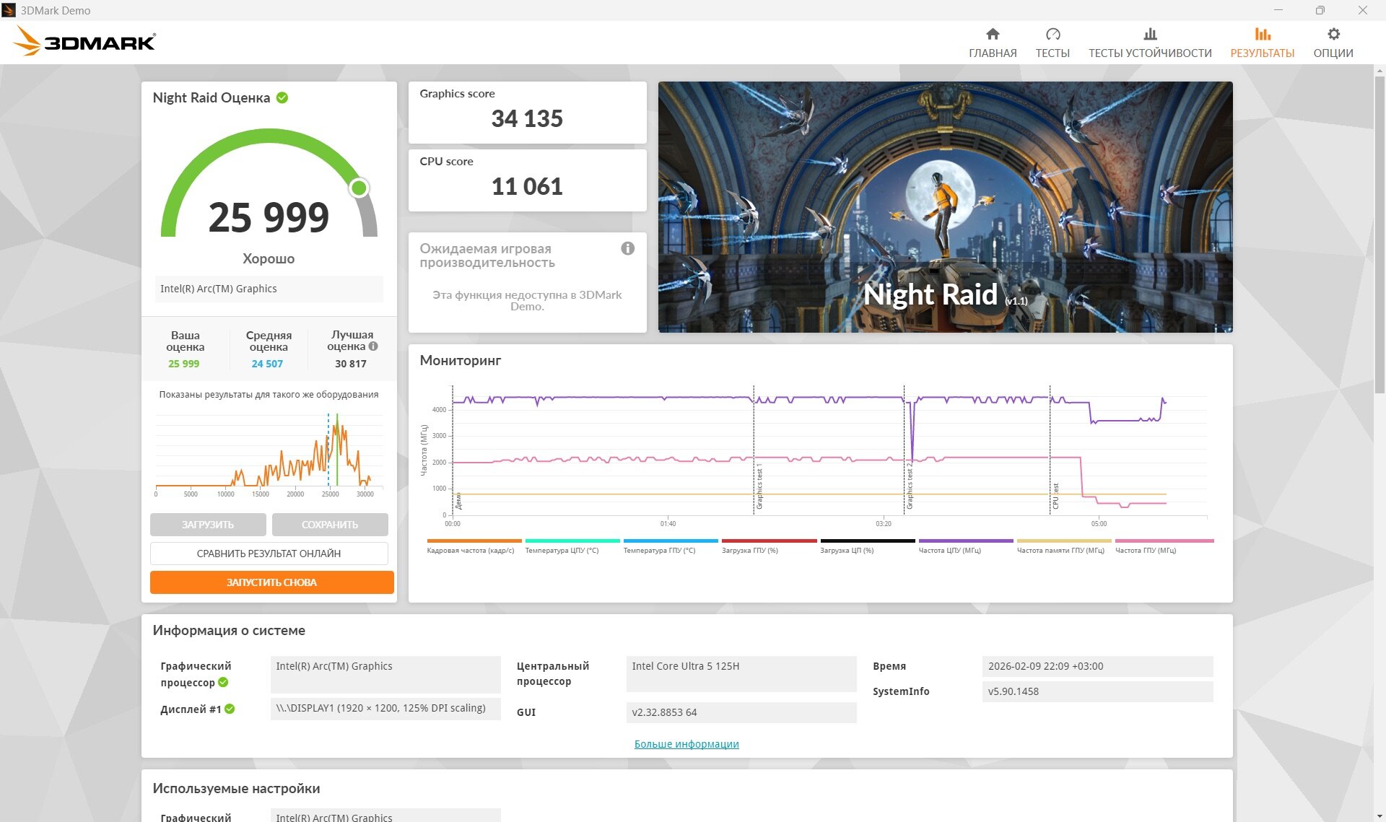Click the Tests (ТЕСТЫ) gauge icon
This screenshot has height=822, width=1386.
click(1052, 34)
